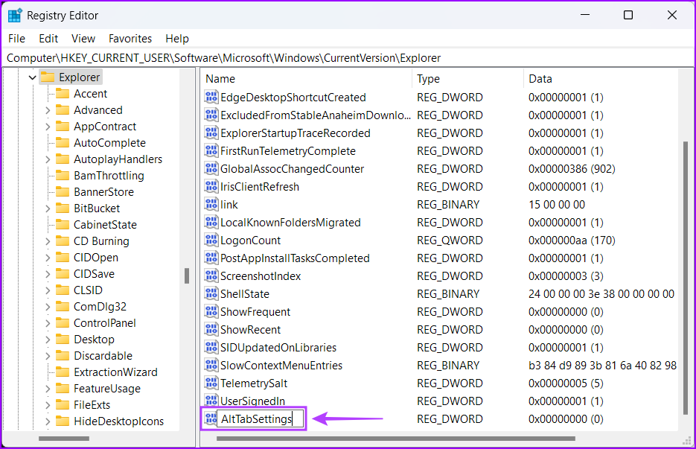Click the SIDUpdatedOnLibraries value icon
Screen dimensions: 696x449
coord(211,347)
